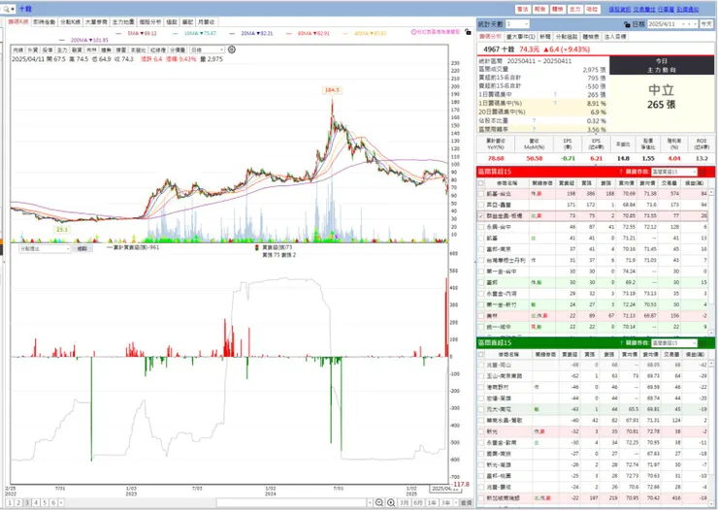Expand the 日線 period dropdown

(x=207, y=49)
